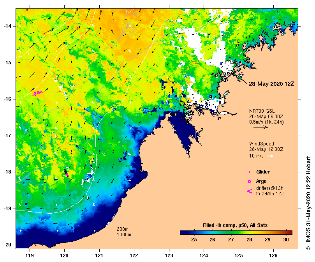Click the colorbar value '29'
This screenshot has height=262, width=315.
click(267, 240)
